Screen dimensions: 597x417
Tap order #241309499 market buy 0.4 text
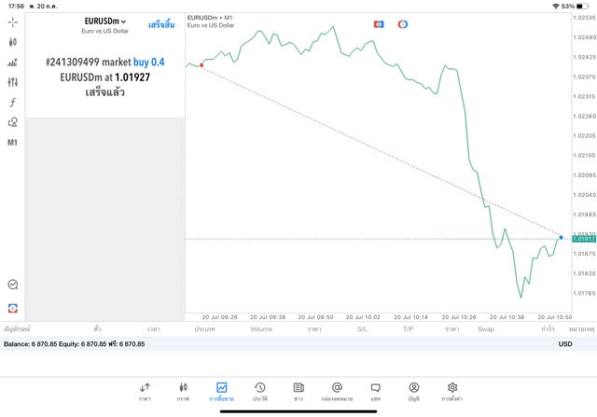[x=105, y=63]
